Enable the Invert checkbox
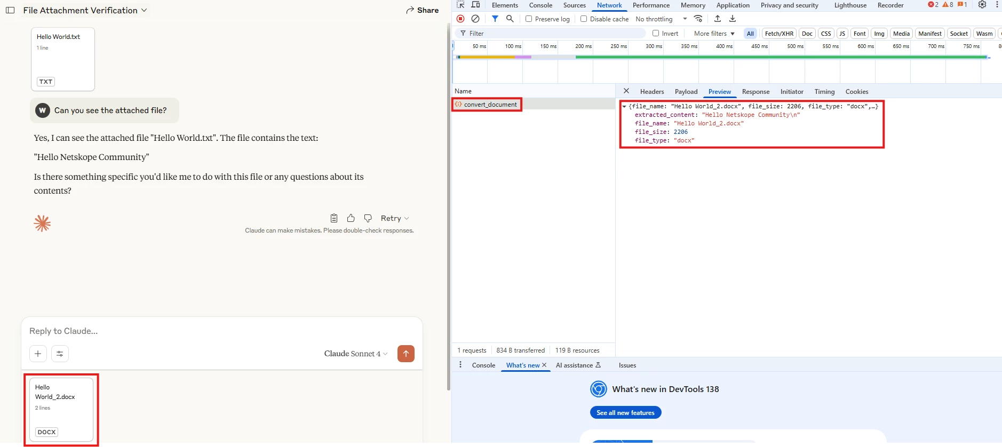The image size is (1002, 447). [x=656, y=33]
